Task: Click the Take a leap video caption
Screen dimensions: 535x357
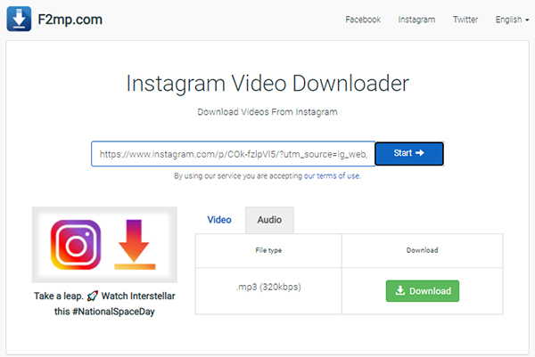Action: (104, 304)
